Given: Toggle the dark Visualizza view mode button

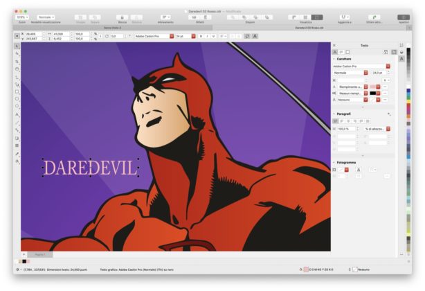Looking at the screenshot, I should click(x=317, y=17).
